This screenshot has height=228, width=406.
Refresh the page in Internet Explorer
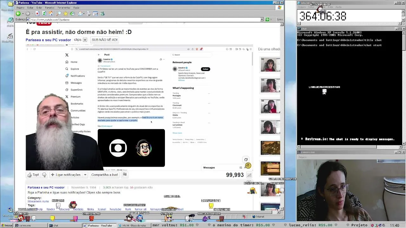coord(44,14)
